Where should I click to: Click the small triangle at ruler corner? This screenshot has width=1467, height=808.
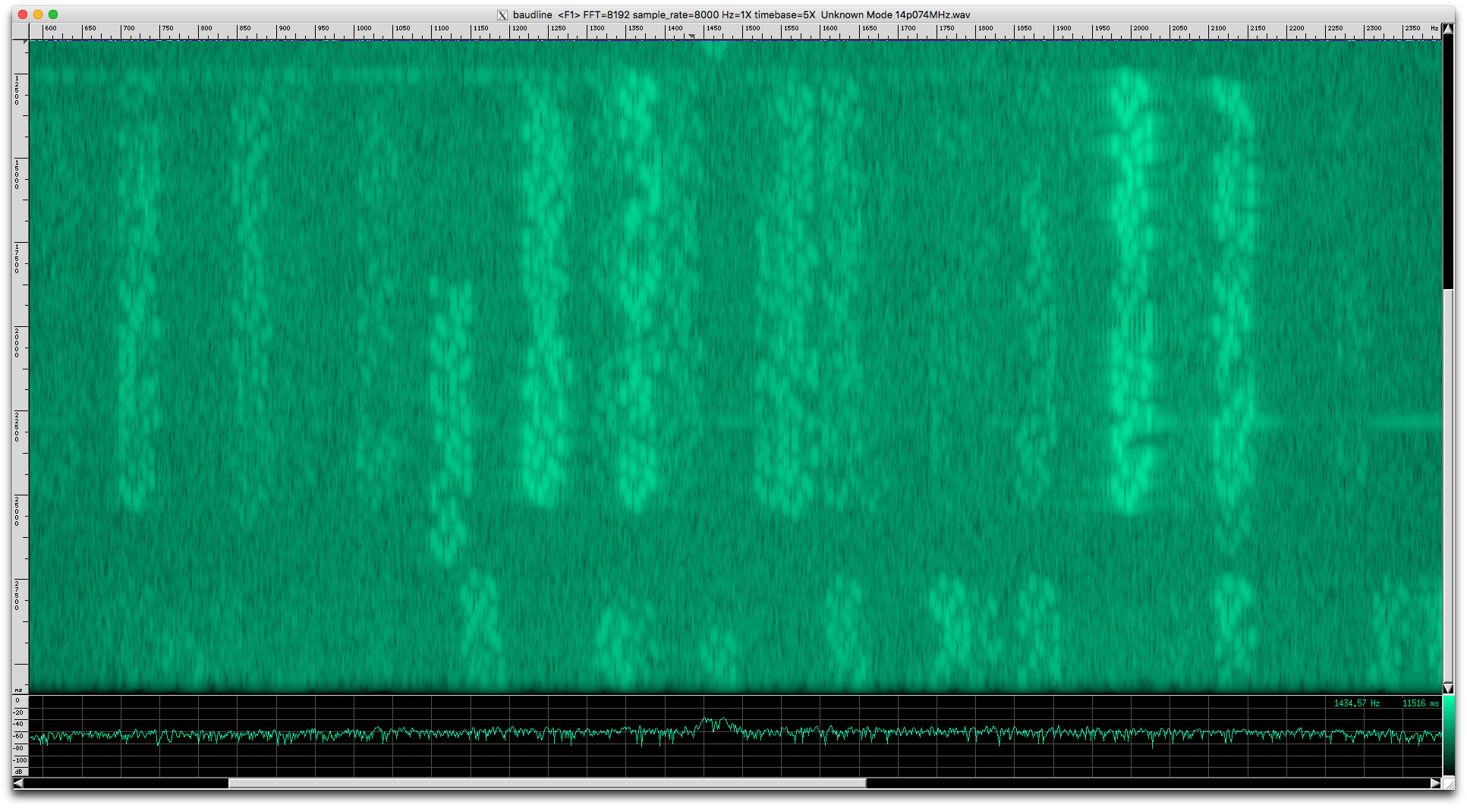pyautogui.click(x=24, y=42)
